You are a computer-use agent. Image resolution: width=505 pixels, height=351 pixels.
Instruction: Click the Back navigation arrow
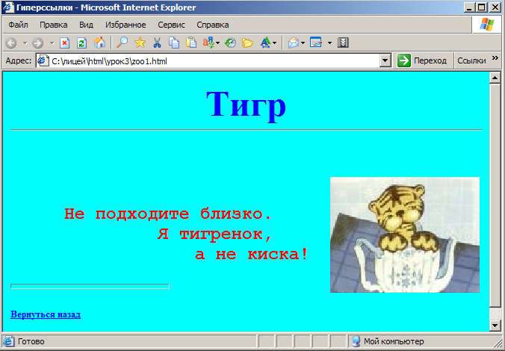(11, 43)
